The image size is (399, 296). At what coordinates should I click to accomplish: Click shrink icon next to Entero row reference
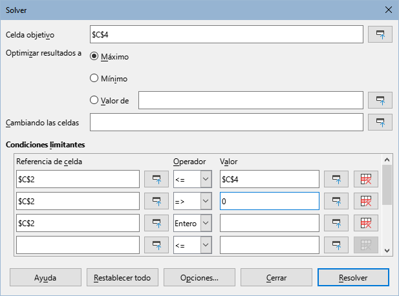tap(156, 223)
